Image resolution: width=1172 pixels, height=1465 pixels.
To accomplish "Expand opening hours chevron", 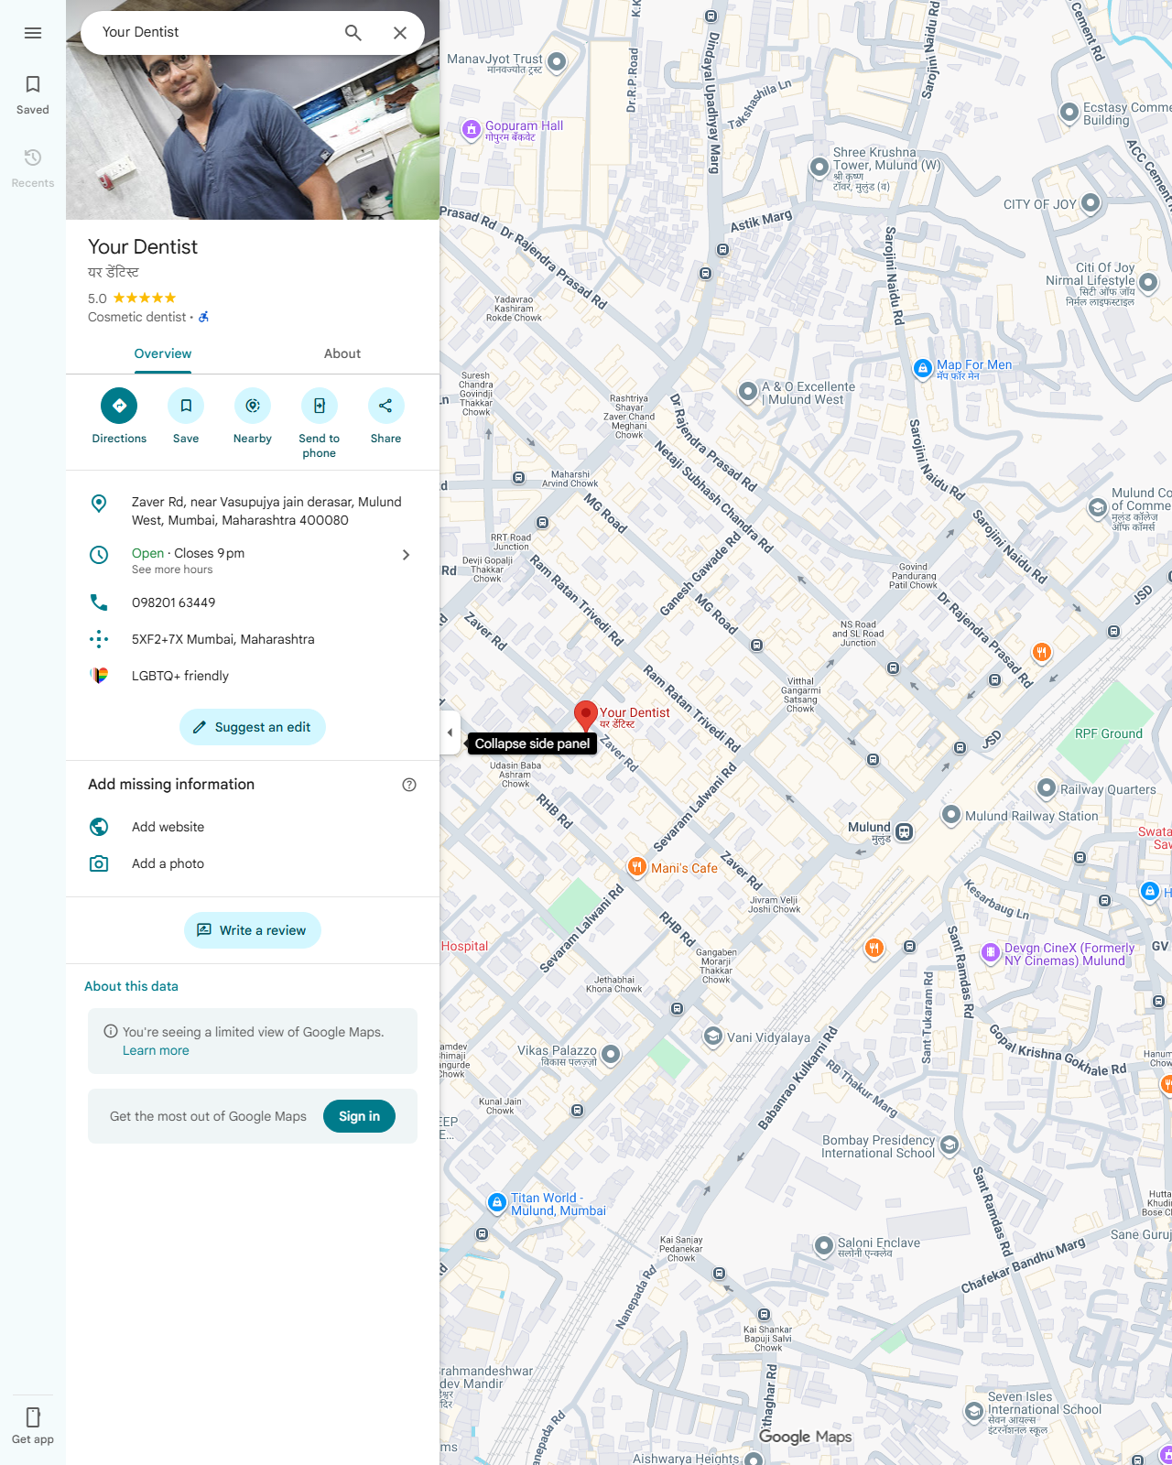I will point(407,555).
